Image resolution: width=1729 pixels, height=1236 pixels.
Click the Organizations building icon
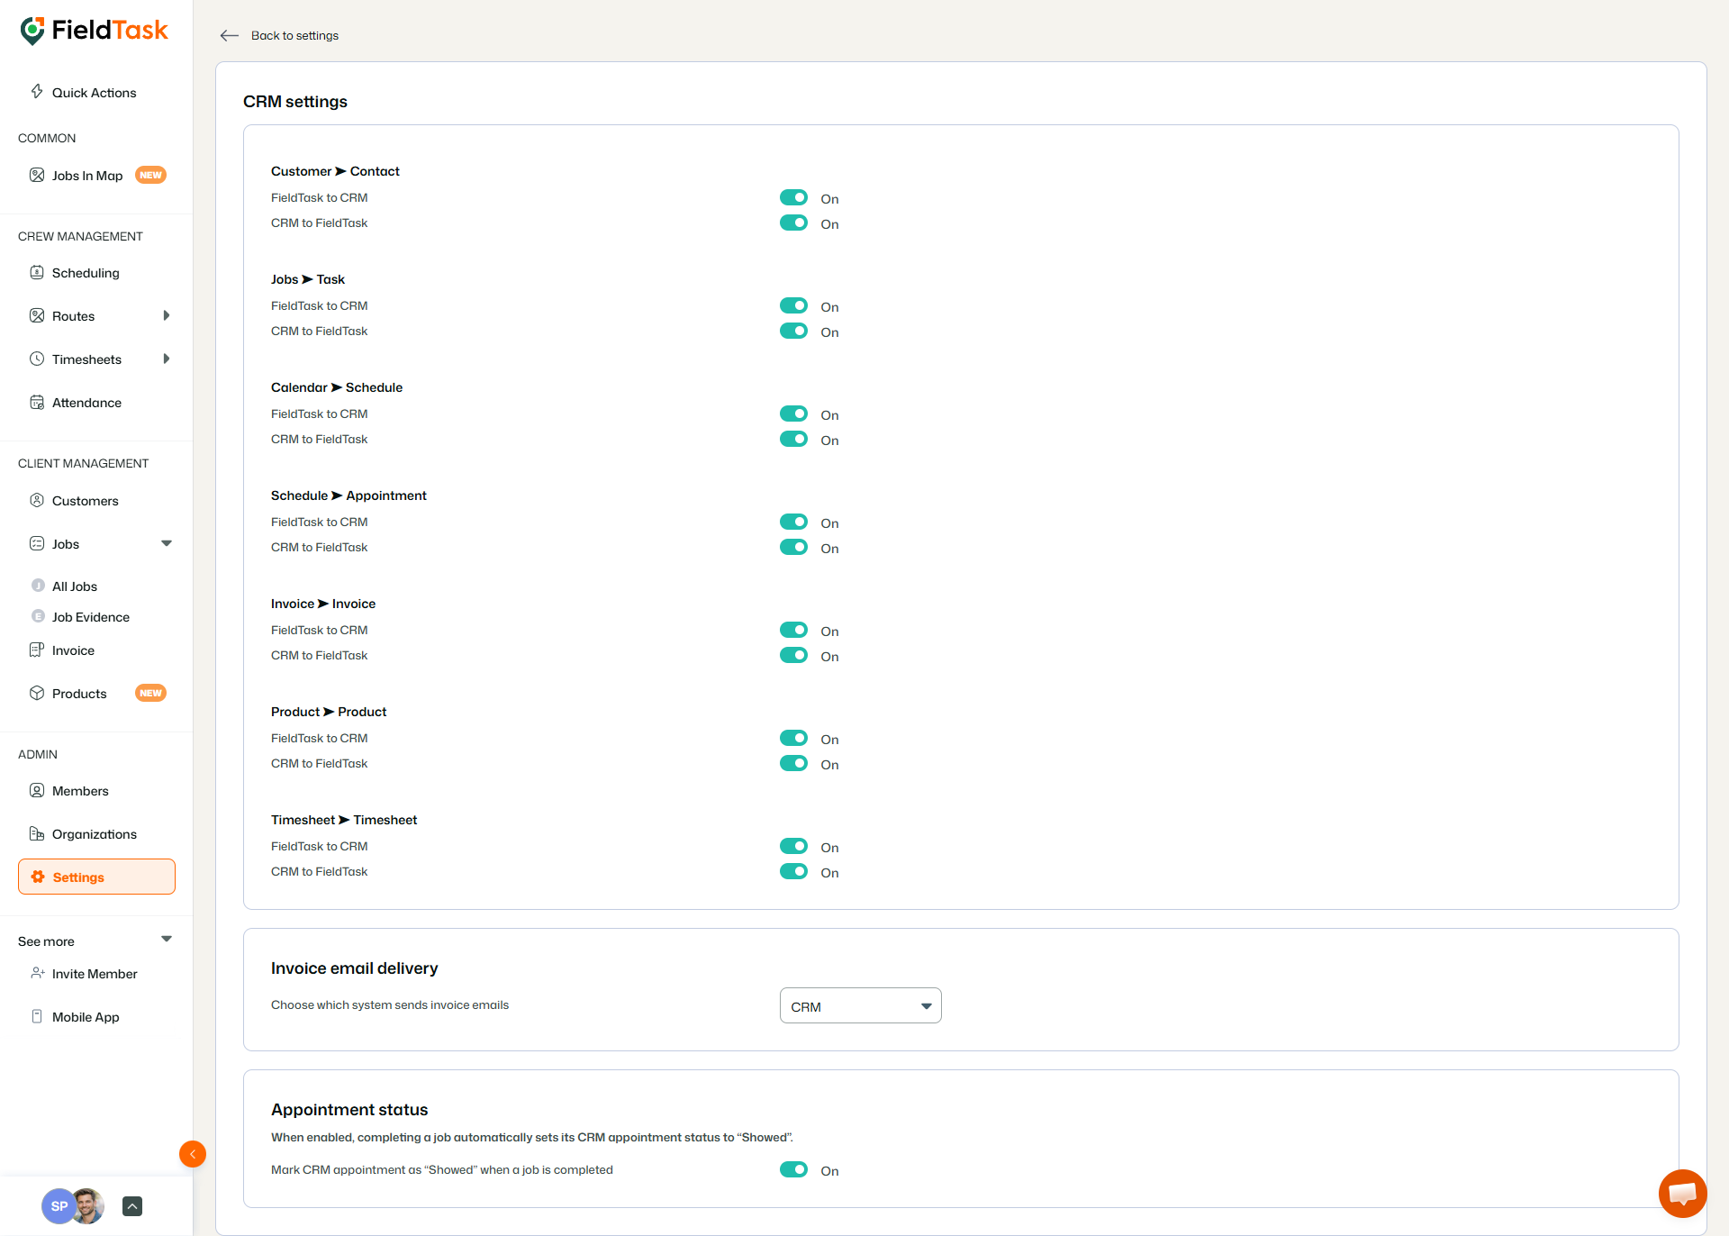37,833
